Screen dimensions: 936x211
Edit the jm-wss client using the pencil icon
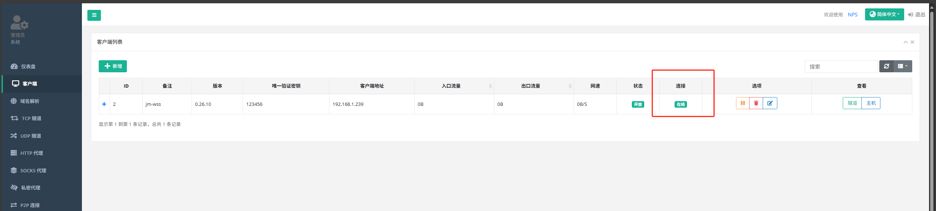point(770,103)
